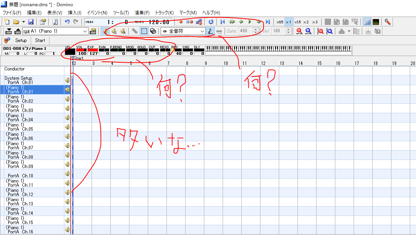Jump to the song end
The image size is (416, 235).
[268, 22]
